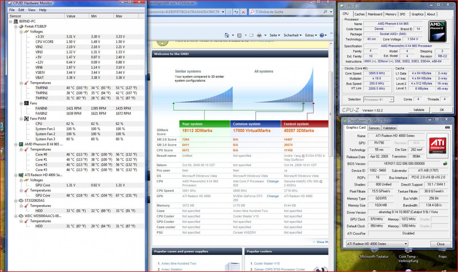Open the View menu in HWMonitor

click(32, 10)
